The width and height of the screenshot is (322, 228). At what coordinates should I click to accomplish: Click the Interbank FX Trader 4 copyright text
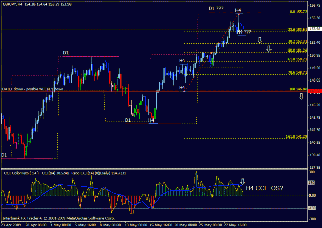pyautogui.click(x=59, y=218)
